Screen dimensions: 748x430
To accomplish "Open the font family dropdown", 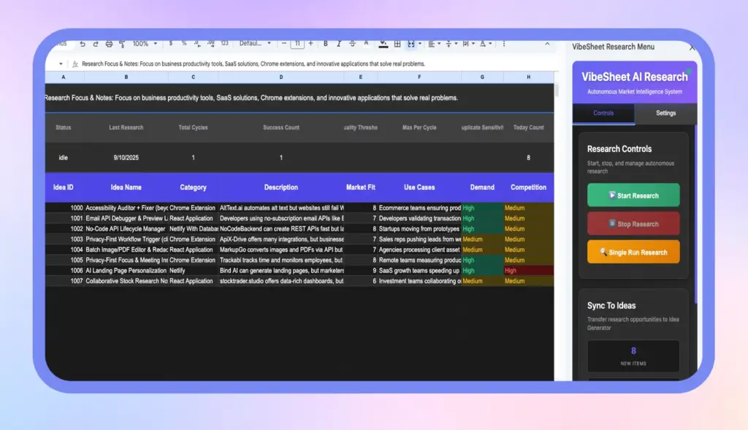I will [x=254, y=44].
